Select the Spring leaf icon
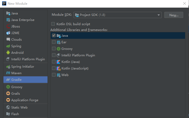189x118 pixels. pyautogui.click(x=8, y=46)
